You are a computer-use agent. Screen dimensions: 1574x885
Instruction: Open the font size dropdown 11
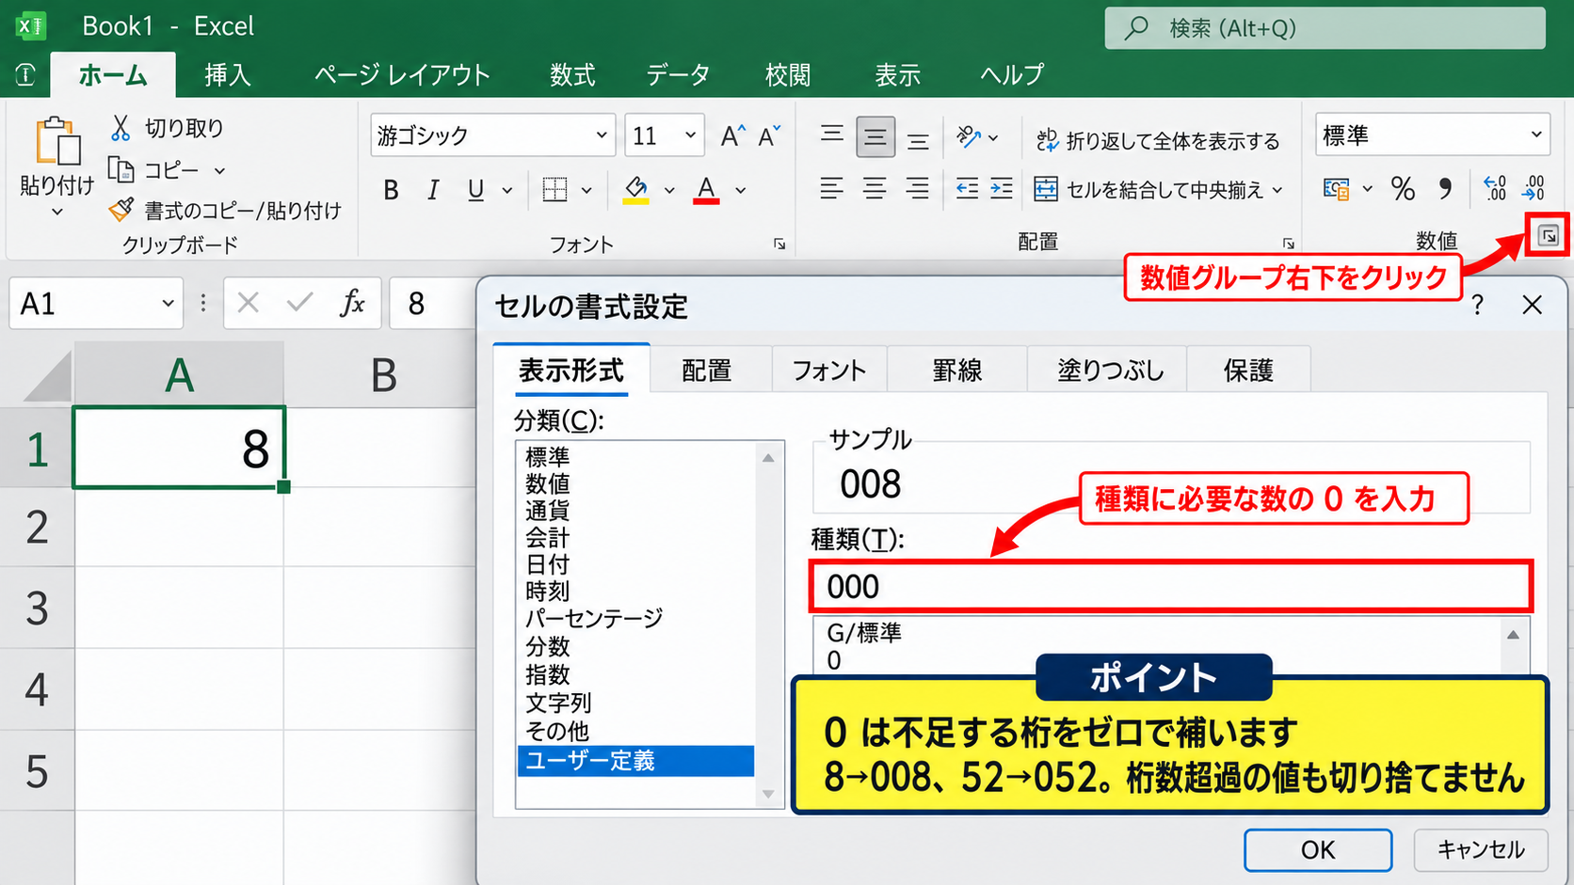690,135
